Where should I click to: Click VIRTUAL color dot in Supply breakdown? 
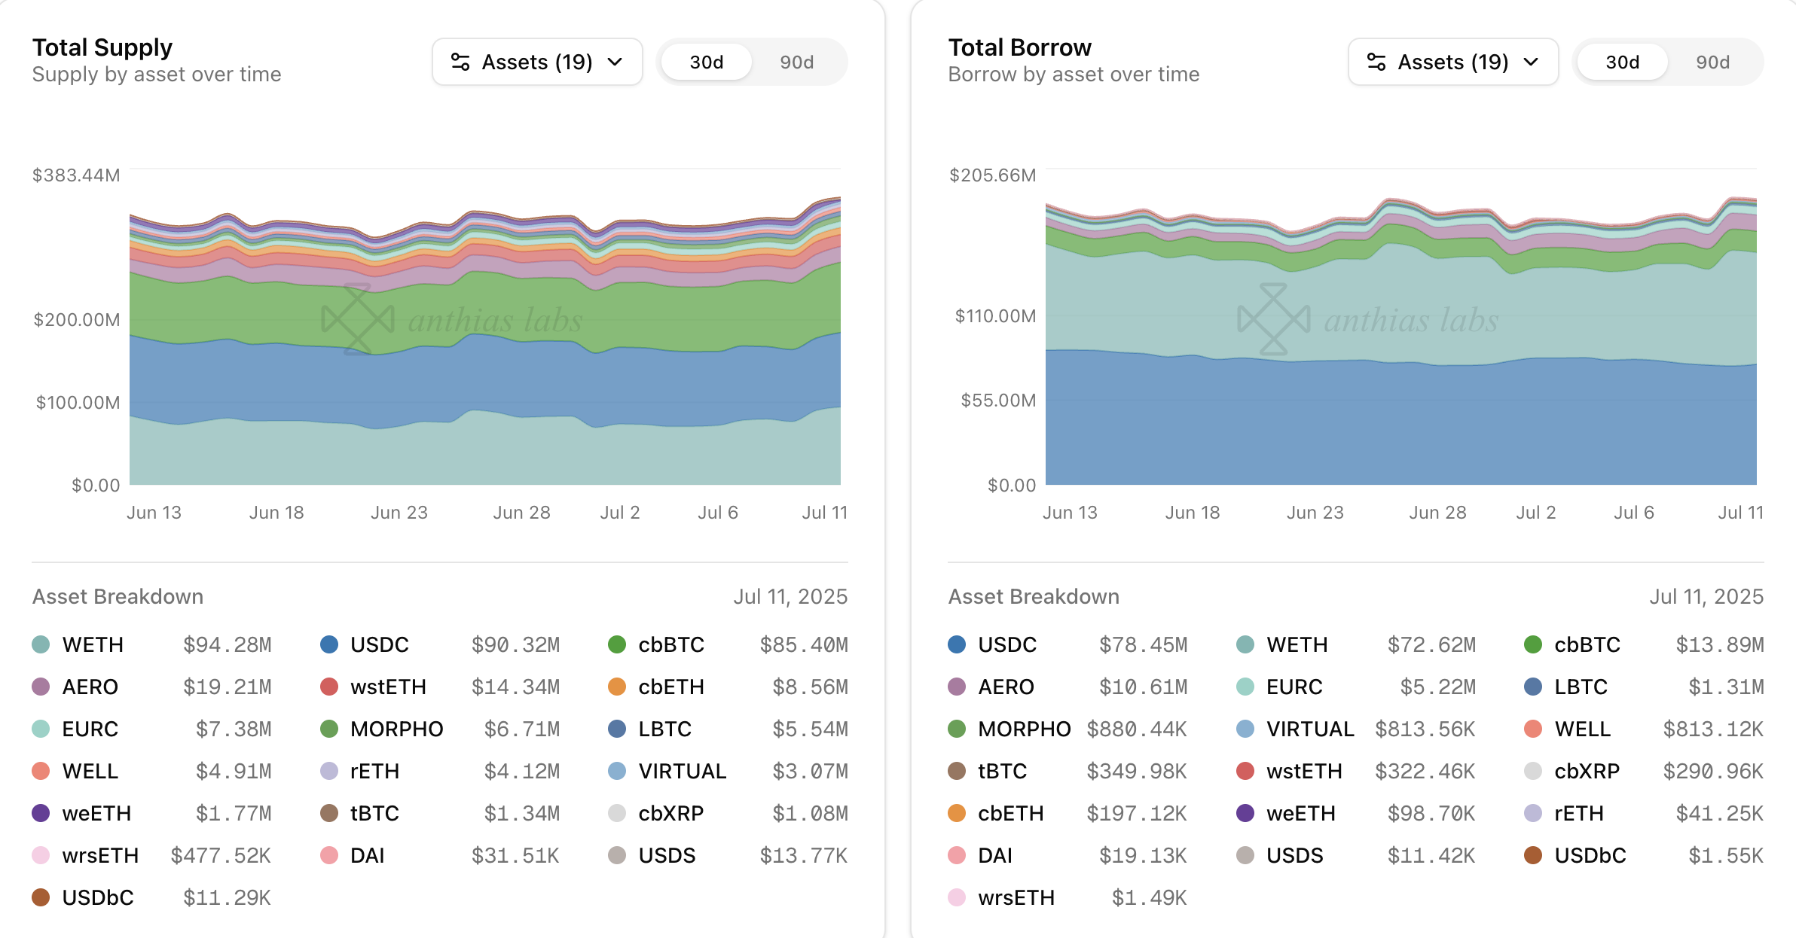617,771
